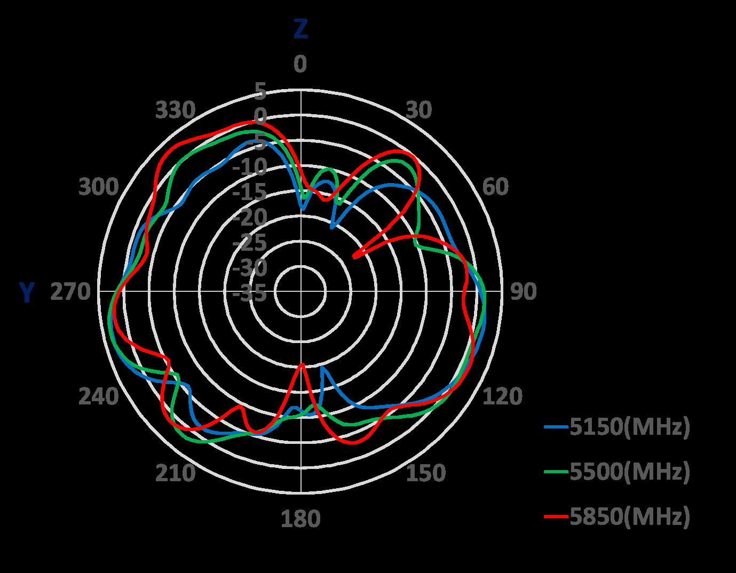Click the 120 degree angle label
736x573 pixels.
coord(502,396)
